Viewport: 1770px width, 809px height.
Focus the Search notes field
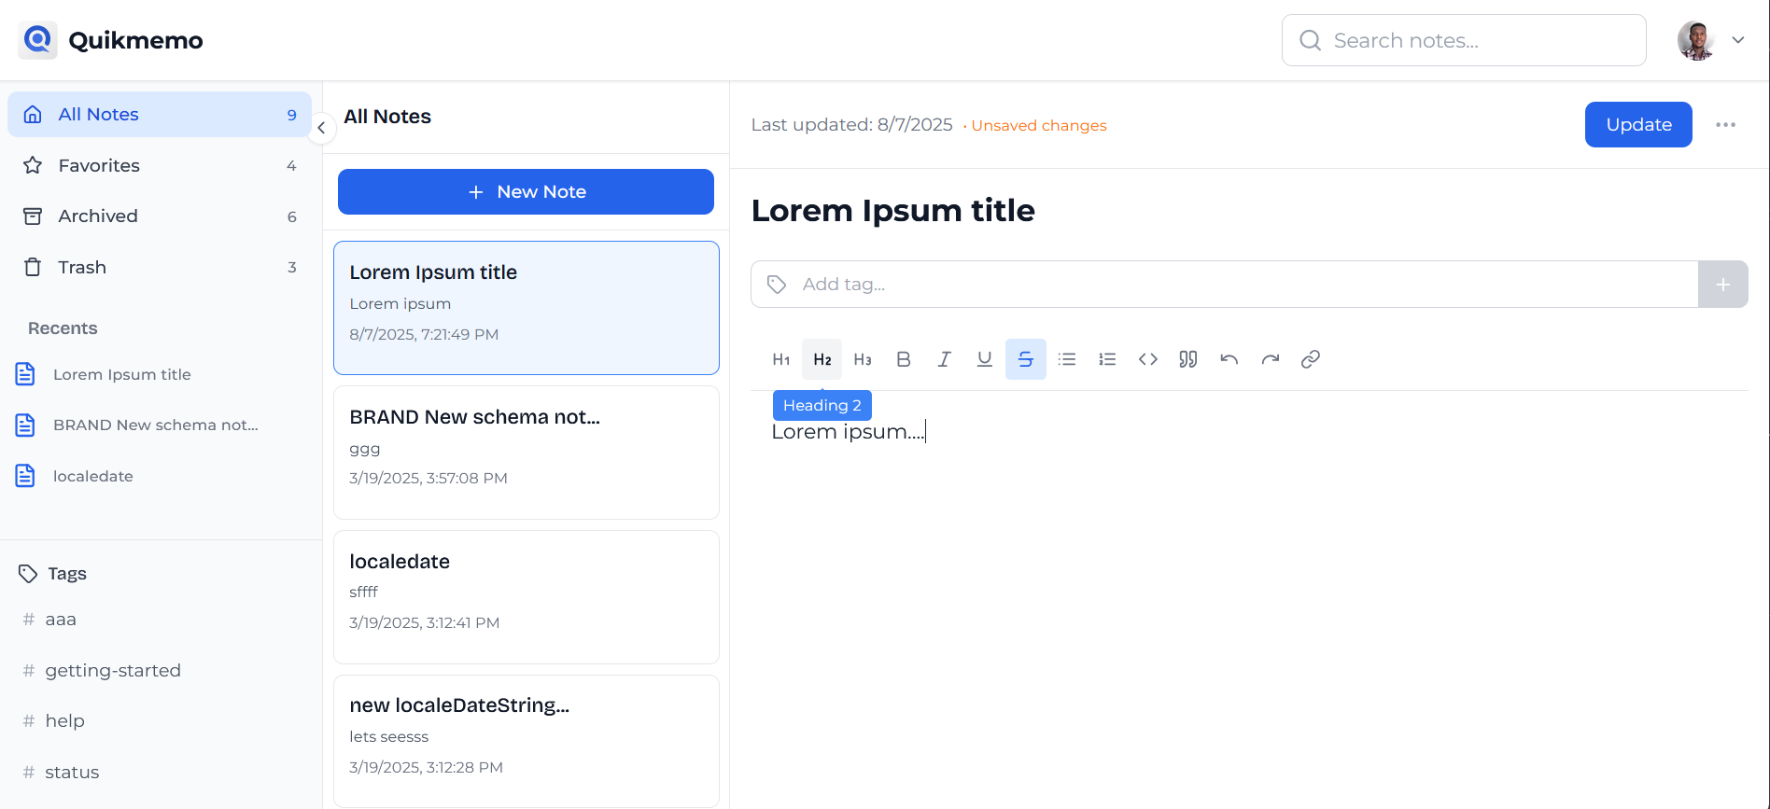pyautogui.click(x=1464, y=40)
